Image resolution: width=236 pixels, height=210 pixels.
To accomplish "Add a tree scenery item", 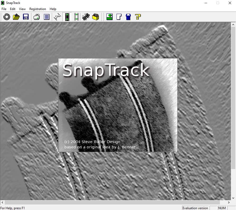I will (x=109, y=17).
